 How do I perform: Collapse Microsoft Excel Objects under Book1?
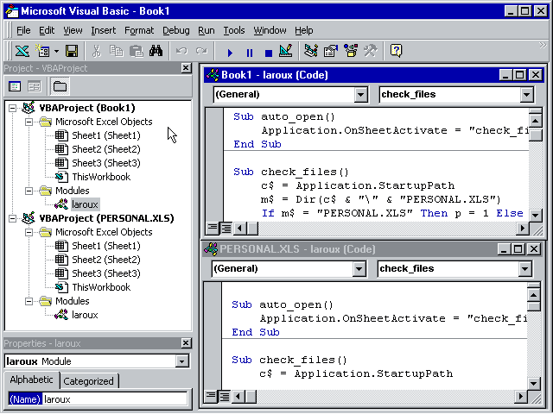point(29,122)
